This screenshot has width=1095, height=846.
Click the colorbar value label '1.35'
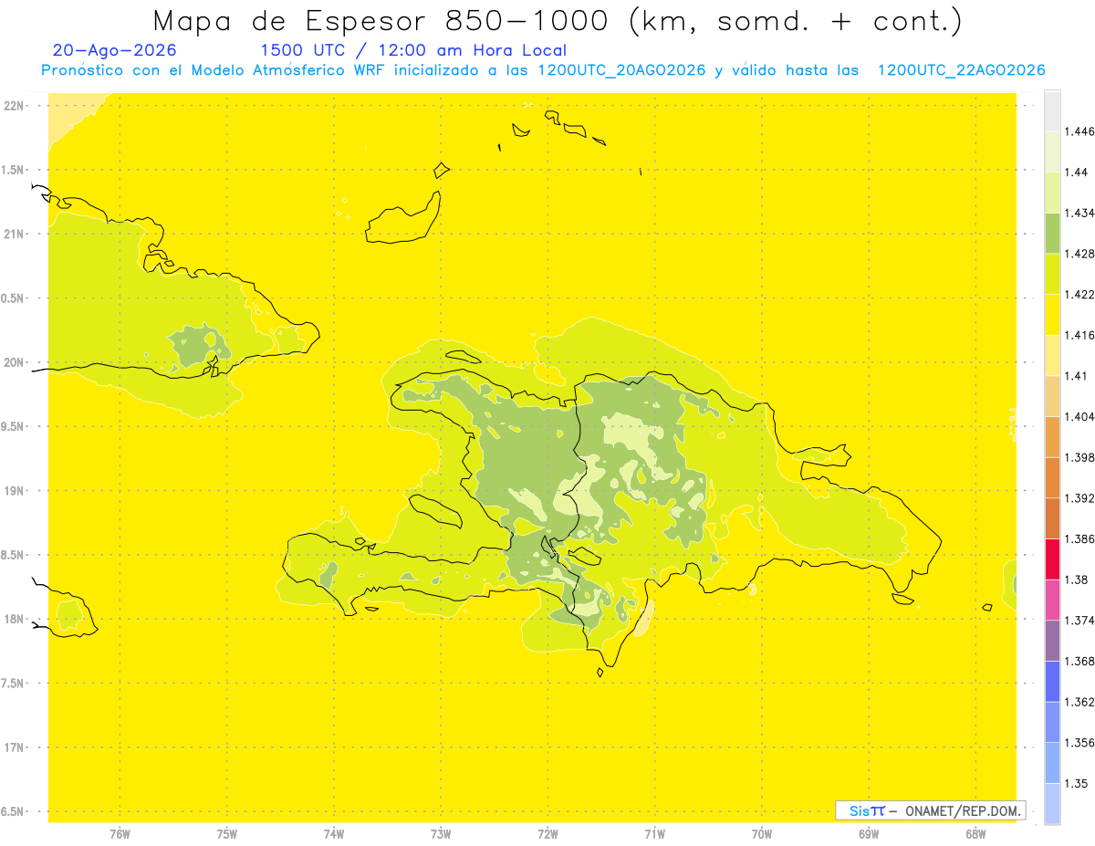(x=1077, y=783)
